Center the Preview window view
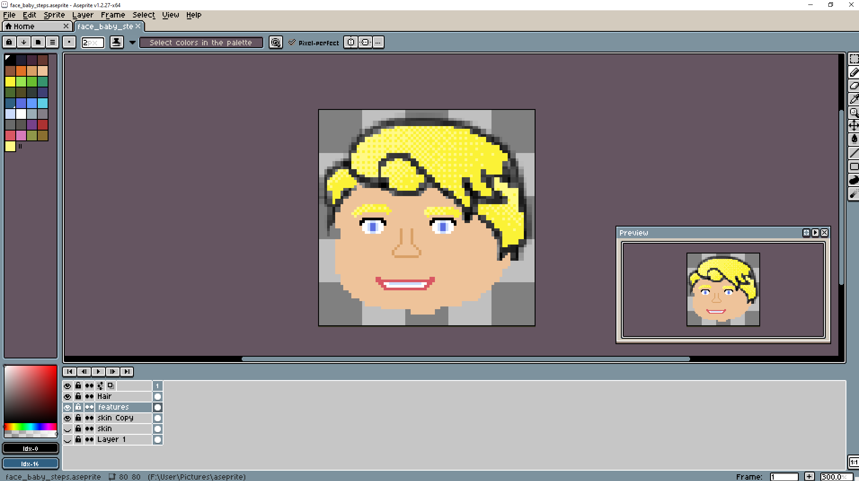Image resolution: width=859 pixels, height=481 pixels. click(x=806, y=232)
